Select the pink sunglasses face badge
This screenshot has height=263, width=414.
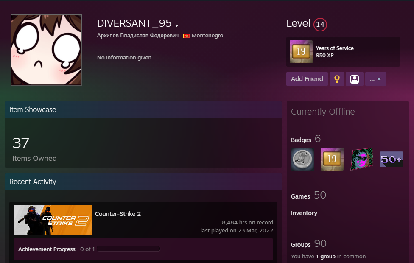pyautogui.click(x=362, y=159)
